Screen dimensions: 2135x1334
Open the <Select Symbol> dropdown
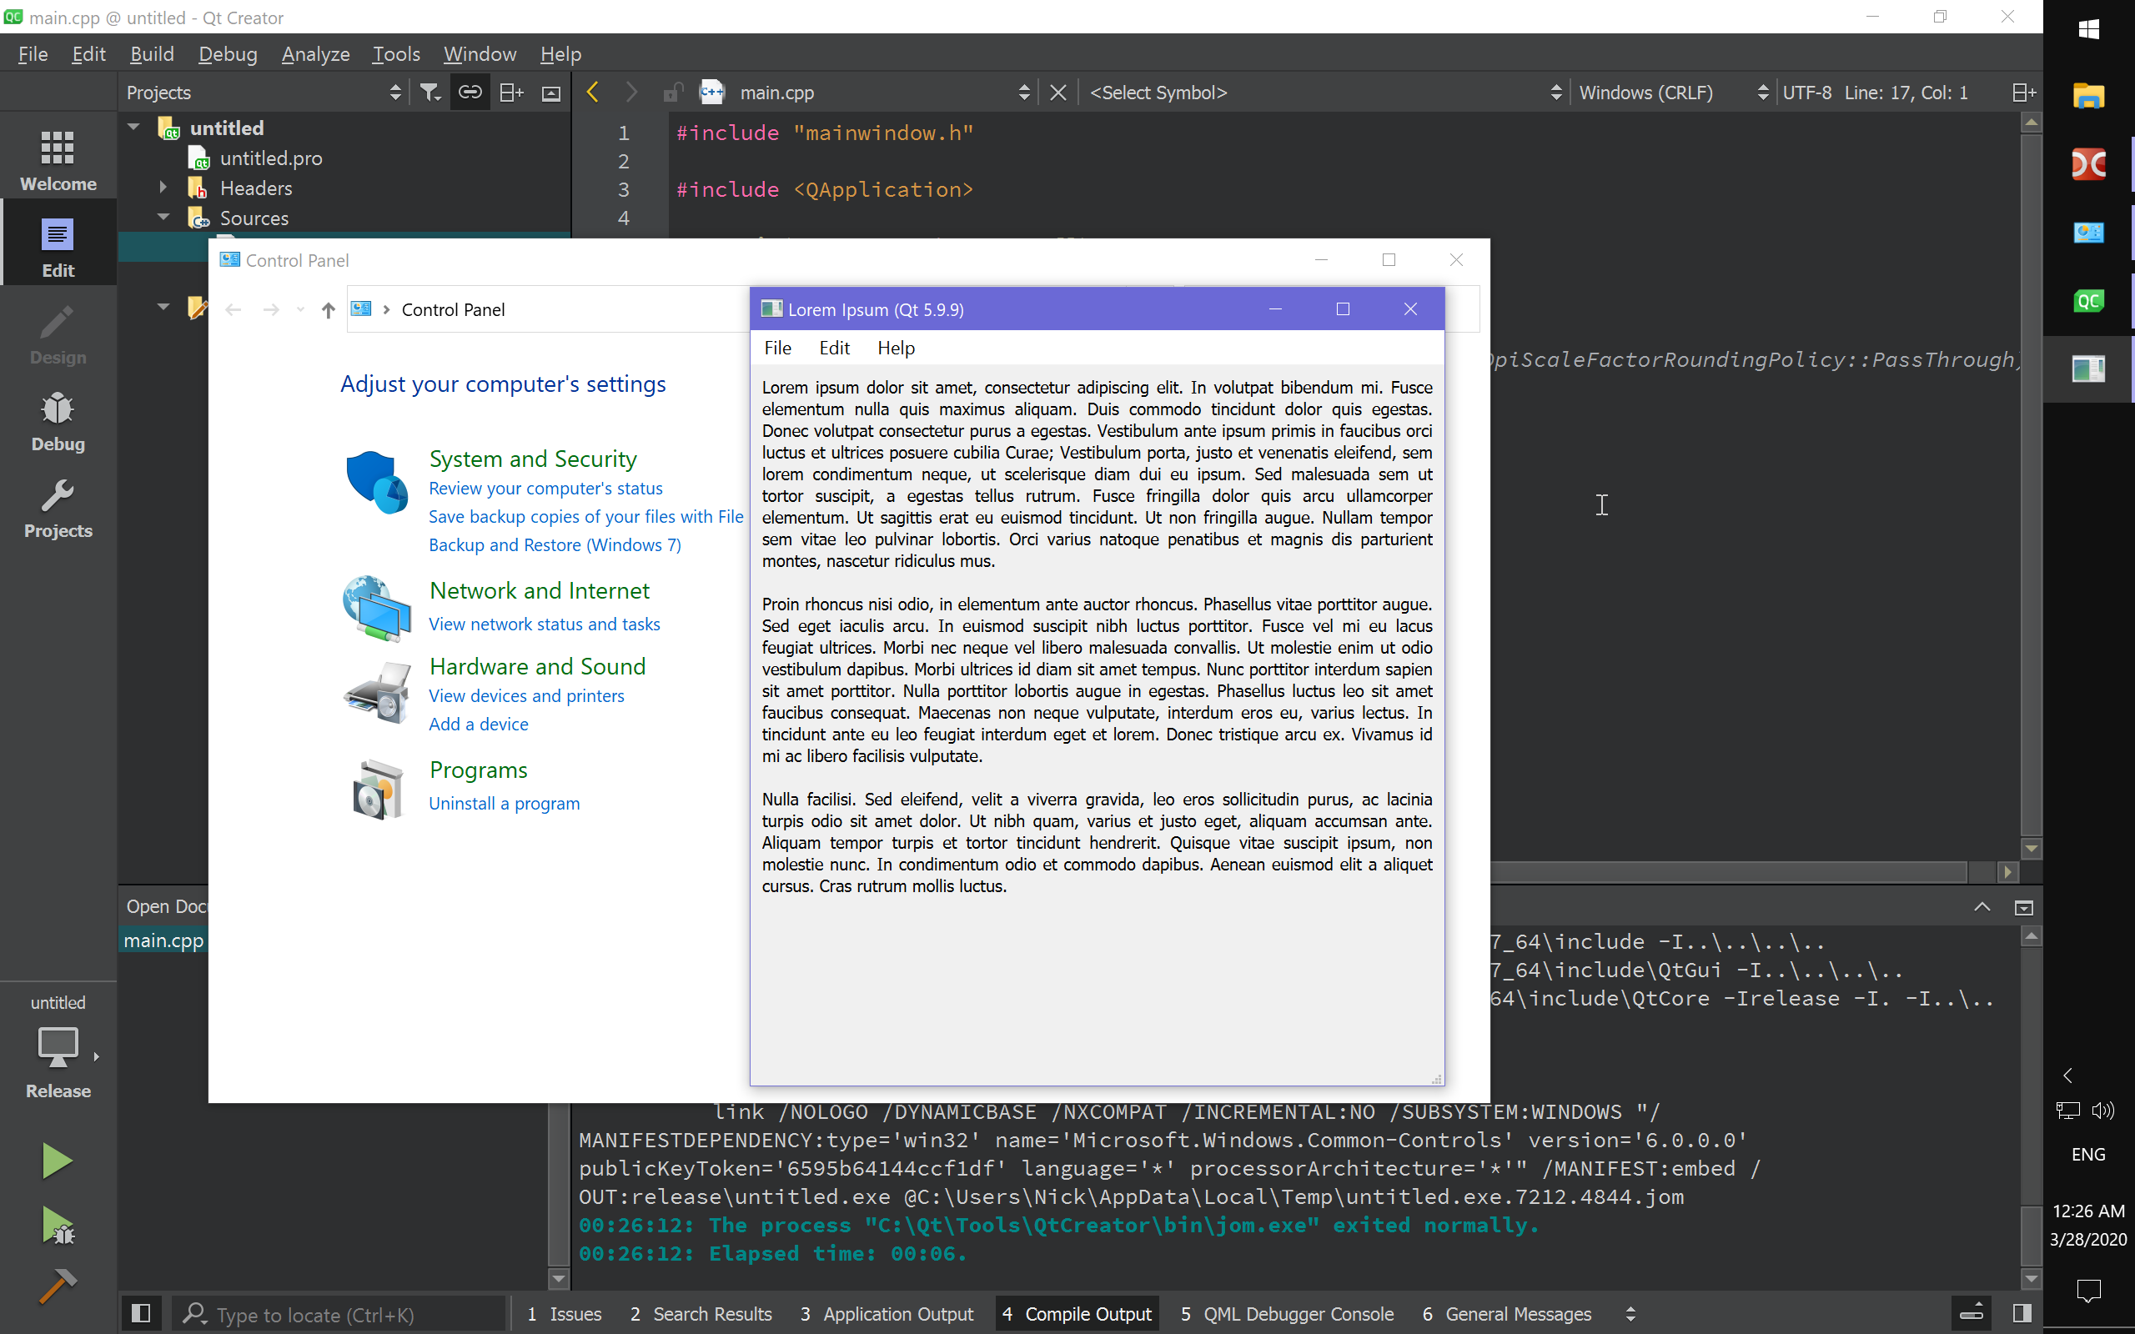(1158, 92)
